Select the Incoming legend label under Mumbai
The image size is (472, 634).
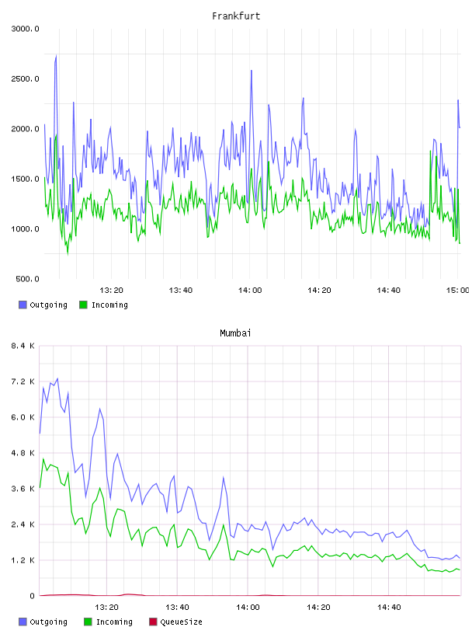click(x=114, y=622)
